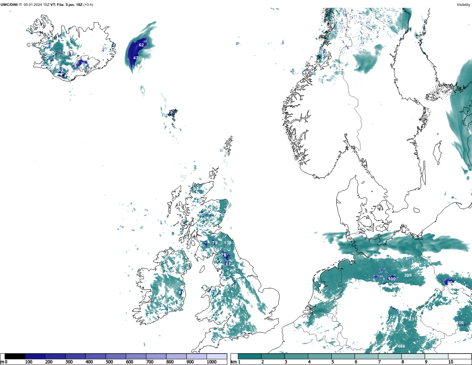Click the '5' tick label on the km scale

[x=333, y=362]
